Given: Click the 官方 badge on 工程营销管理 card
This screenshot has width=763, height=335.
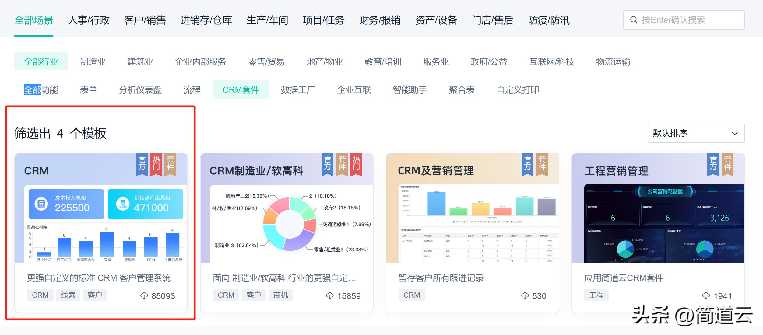Looking at the screenshot, I should coord(713,164).
